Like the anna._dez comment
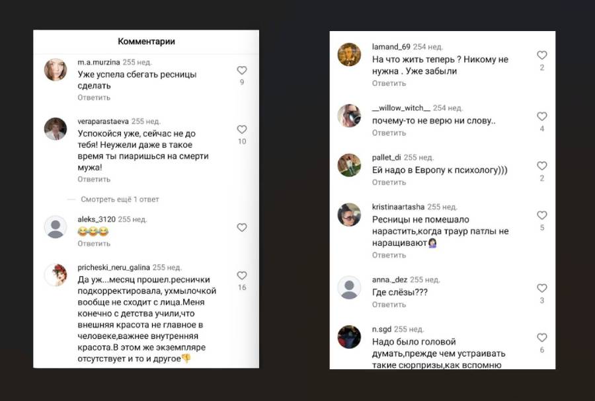 (x=542, y=288)
